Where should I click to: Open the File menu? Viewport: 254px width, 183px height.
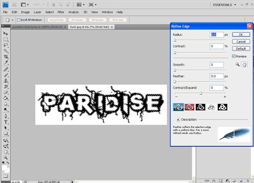pos(5,12)
